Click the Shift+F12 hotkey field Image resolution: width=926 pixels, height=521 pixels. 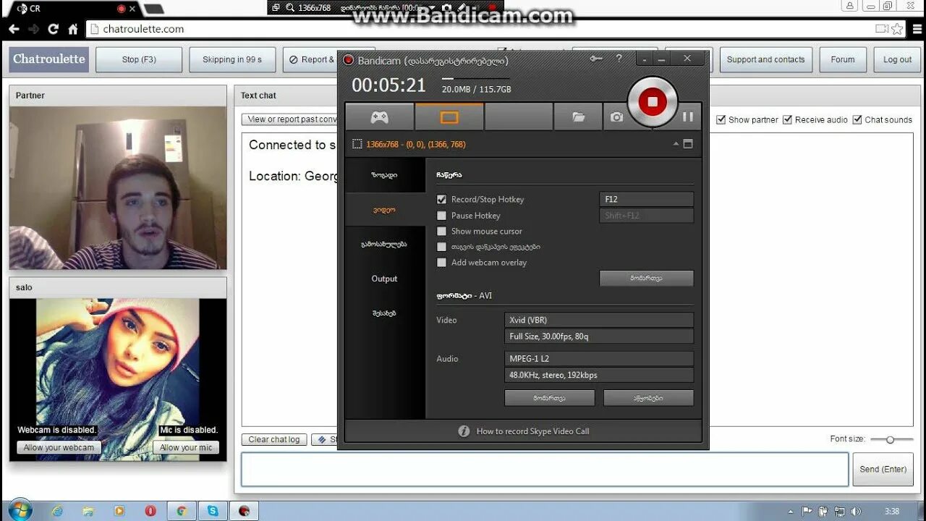(647, 216)
